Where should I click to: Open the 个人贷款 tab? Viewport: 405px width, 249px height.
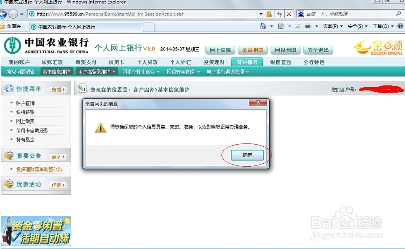[x=147, y=62]
